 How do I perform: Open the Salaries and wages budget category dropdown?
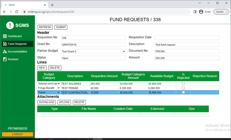coord(49,83)
